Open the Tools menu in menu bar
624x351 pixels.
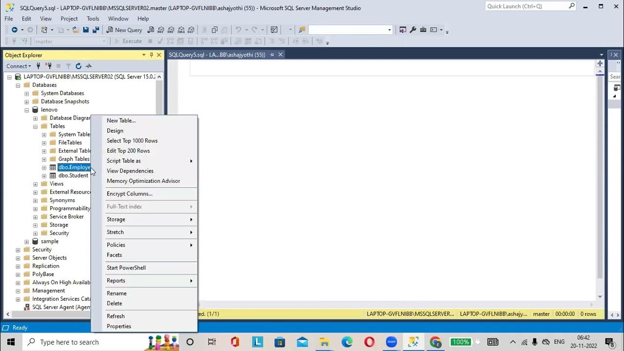[x=93, y=19]
